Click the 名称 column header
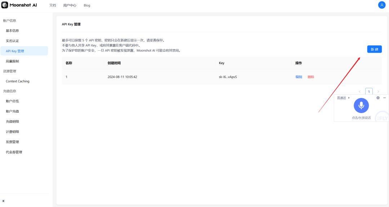The width and height of the screenshot is (389, 207). (69, 63)
